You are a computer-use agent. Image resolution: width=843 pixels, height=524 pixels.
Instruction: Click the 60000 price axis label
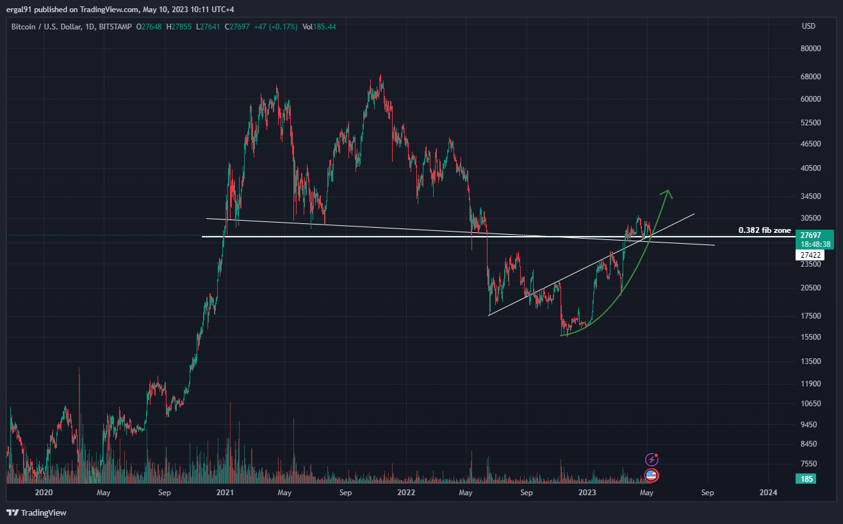point(810,99)
